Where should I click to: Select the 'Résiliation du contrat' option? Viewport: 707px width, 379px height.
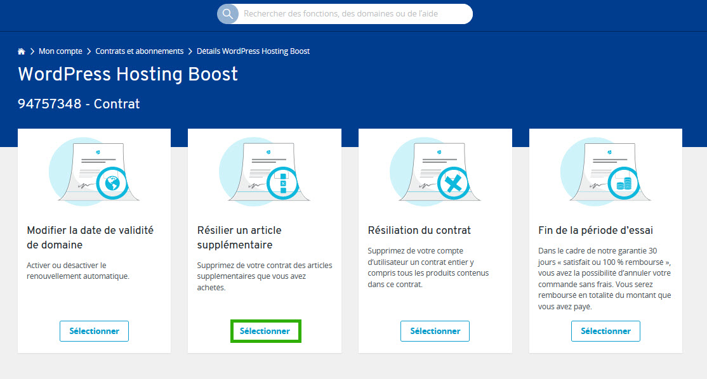[x=435, y=331]
